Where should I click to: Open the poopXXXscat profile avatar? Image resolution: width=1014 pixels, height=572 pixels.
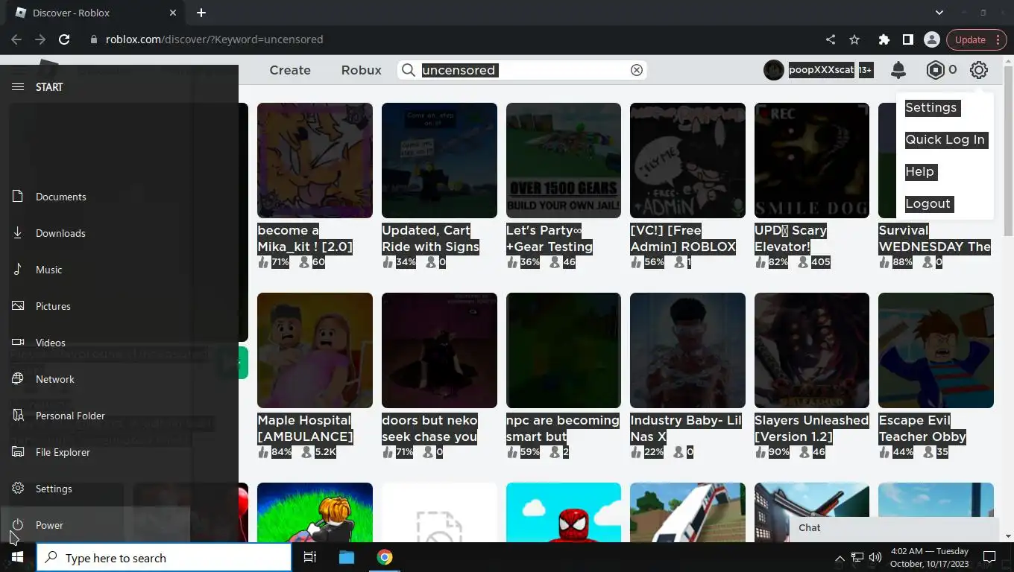pyautogui.click(x=774, y=70)
